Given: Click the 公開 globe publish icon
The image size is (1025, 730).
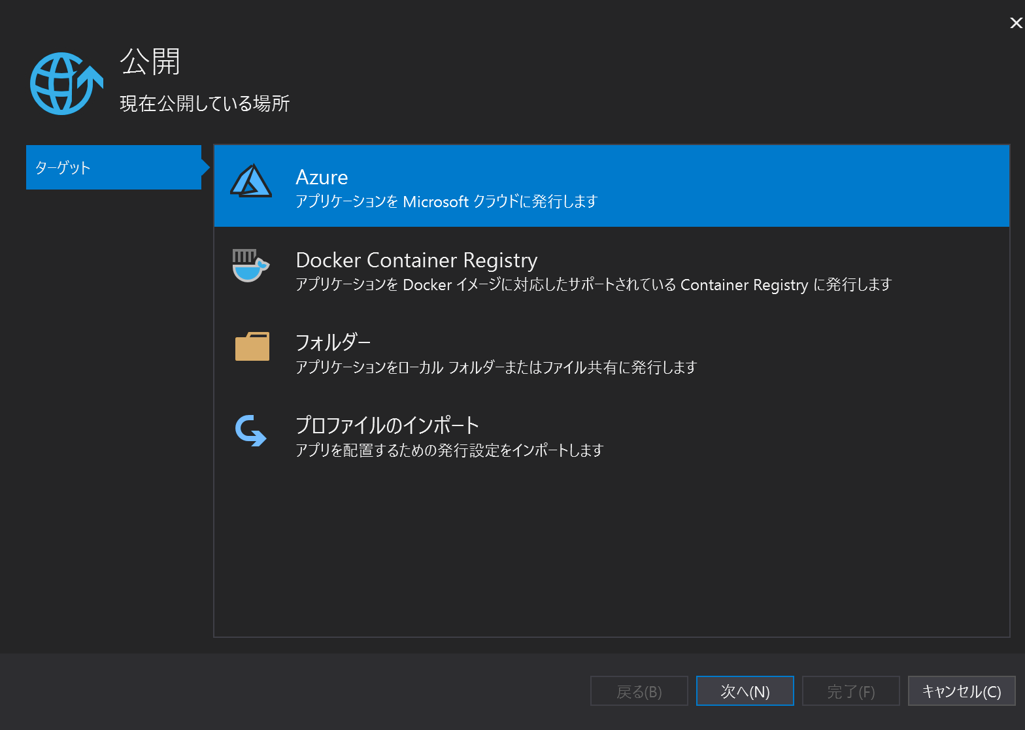Looking at the screenshot, I should click(x=67, y=83).
